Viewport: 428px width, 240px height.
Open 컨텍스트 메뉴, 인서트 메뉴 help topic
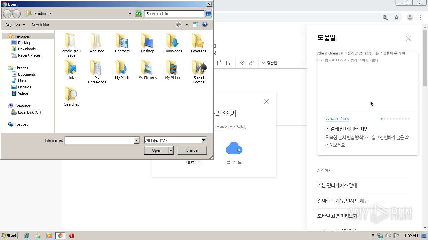pyautogui.click(x=343, y=201)
